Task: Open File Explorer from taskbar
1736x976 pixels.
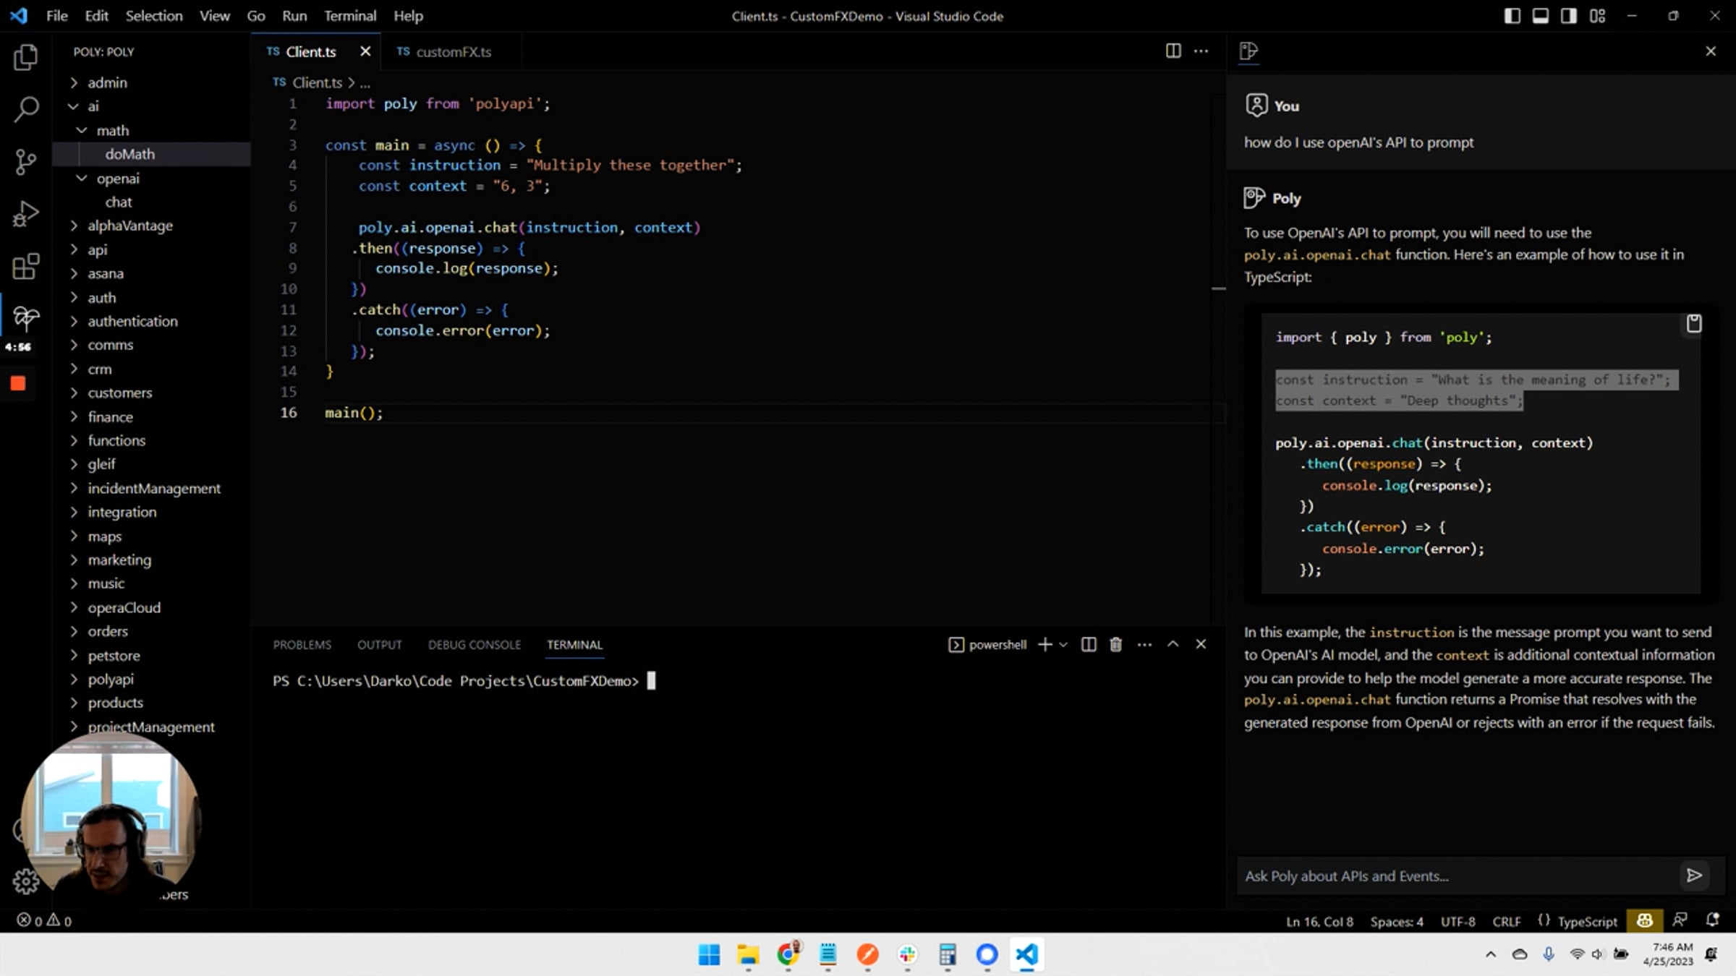Action: point(748,955)
